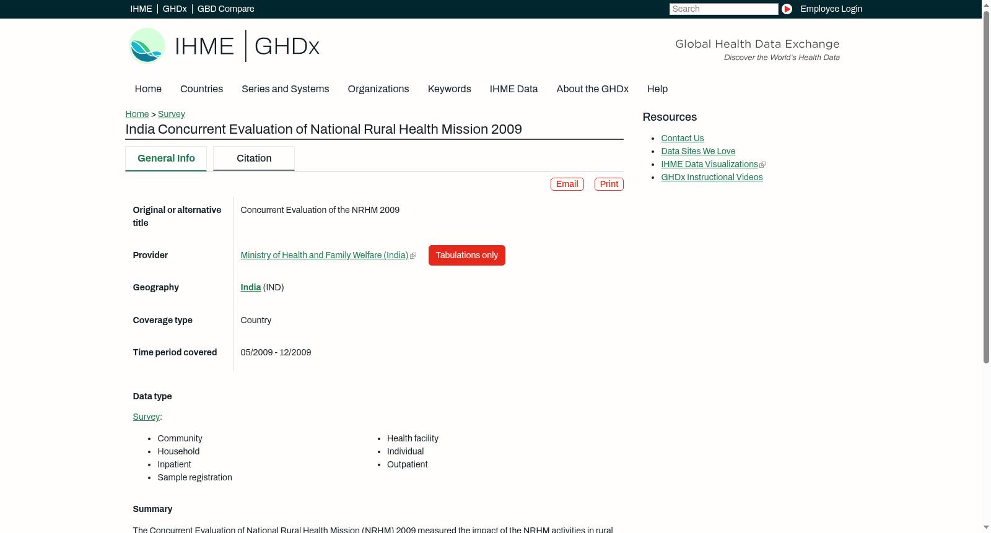Select the General Info tab
This screenshot has width=991, height=533.
coord(166,158)
